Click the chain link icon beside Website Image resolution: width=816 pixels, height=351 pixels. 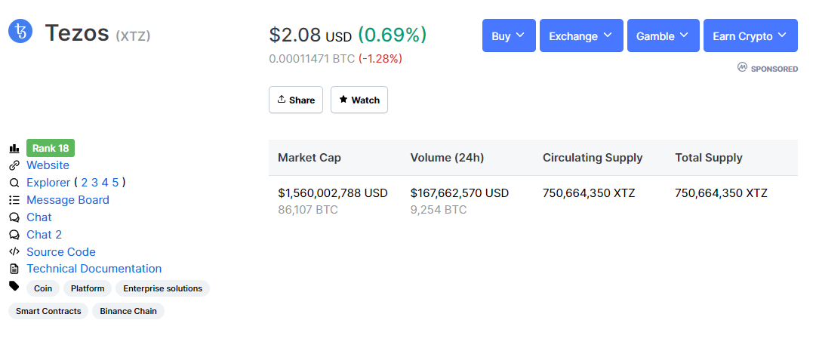(x=14, y=165)
